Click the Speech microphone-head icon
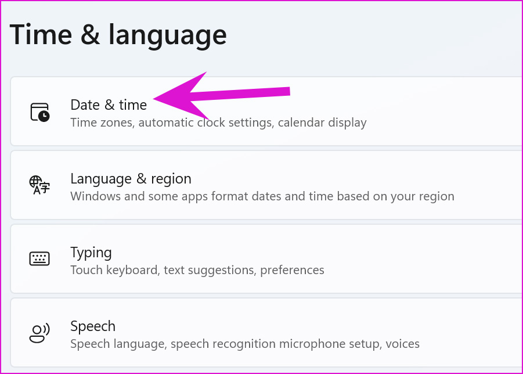This screenshot has height=374, width=523. 39,333
